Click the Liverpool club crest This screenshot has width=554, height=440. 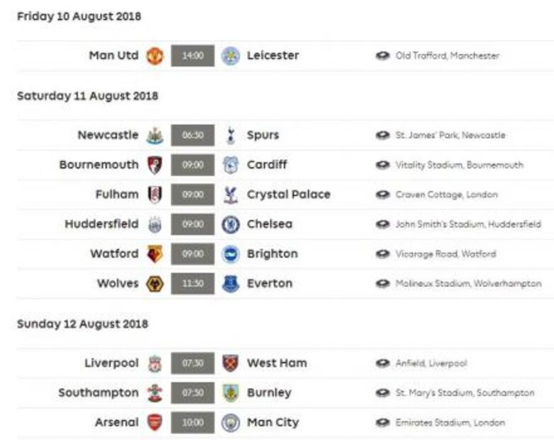[x=155, y=363]
